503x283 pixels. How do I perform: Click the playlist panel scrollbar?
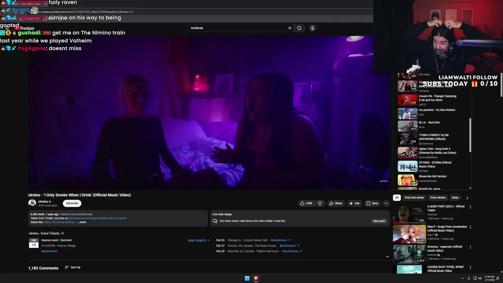point(470,136)
